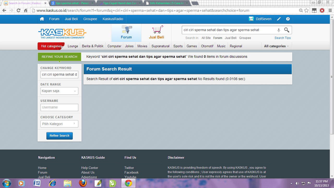The width and height of the screenshot is (334, 188).
Task: Click the page vertical scrollbar
Action: coord(332,77)
